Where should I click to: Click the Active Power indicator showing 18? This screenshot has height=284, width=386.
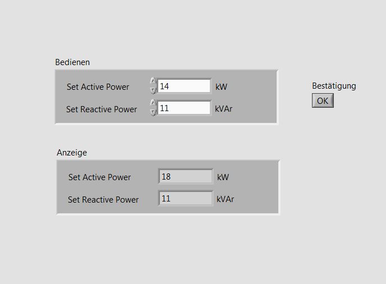(186, 177)
